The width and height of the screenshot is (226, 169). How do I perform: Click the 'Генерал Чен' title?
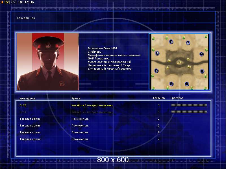(x=26, y=18)
